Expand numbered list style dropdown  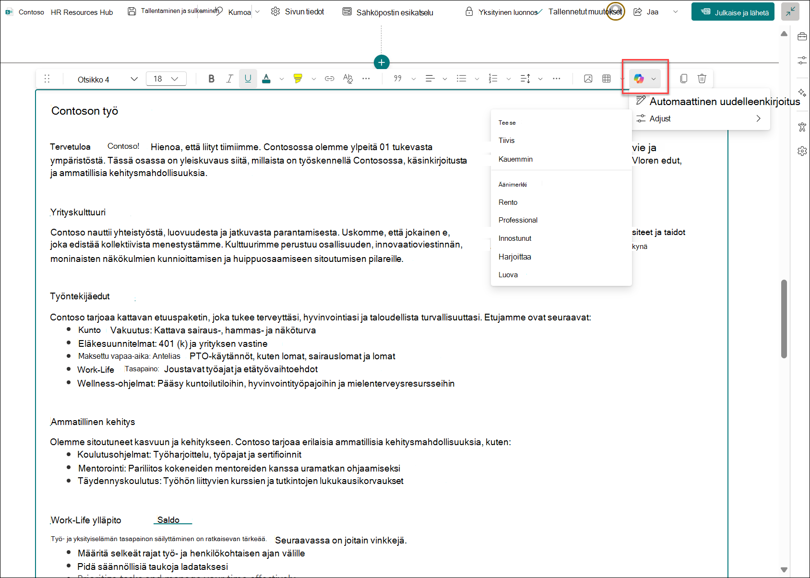pyautogui.click(x=509, y=79)
